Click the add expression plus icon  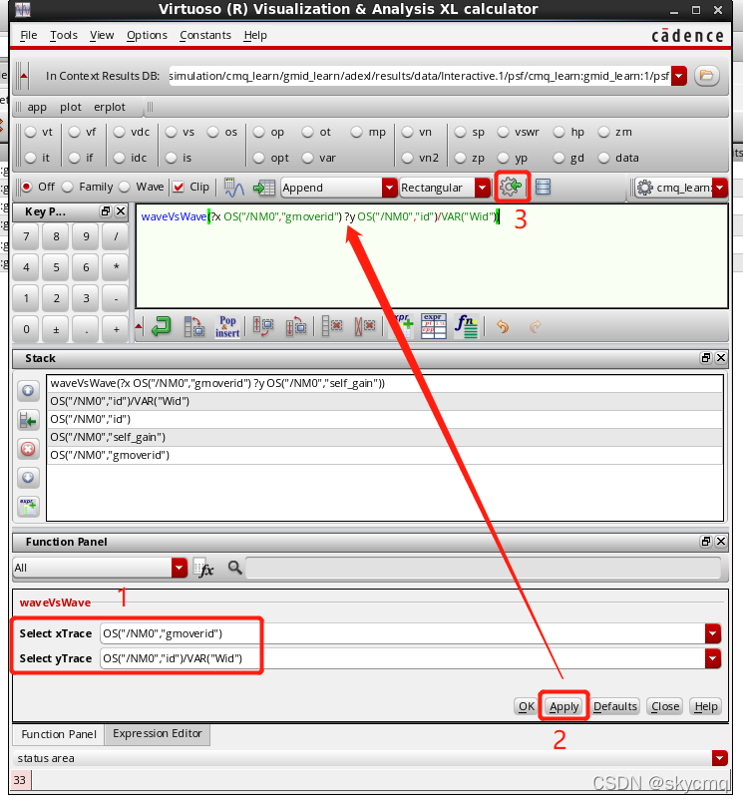(x=403, y=326)
